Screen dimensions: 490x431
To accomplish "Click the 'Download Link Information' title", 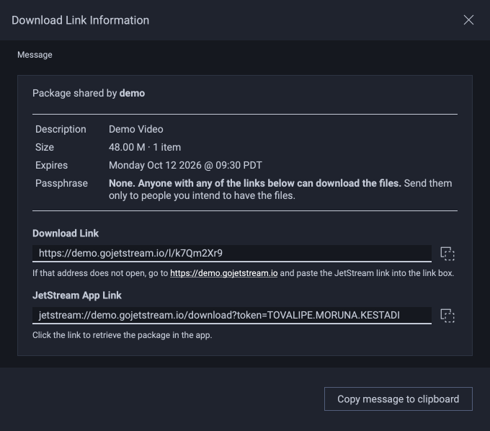I will click(x=80, y=20).
